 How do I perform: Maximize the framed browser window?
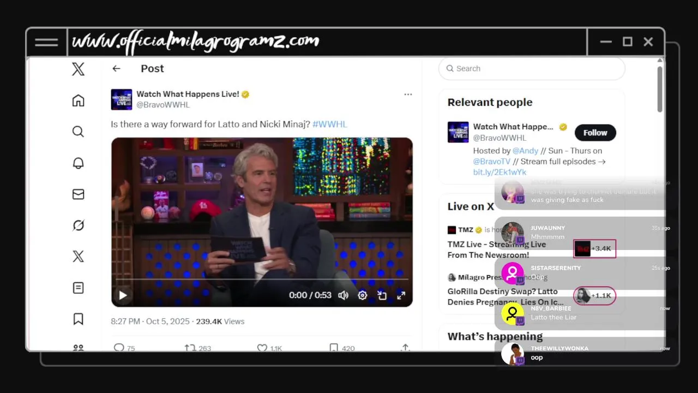coord(628,42)
